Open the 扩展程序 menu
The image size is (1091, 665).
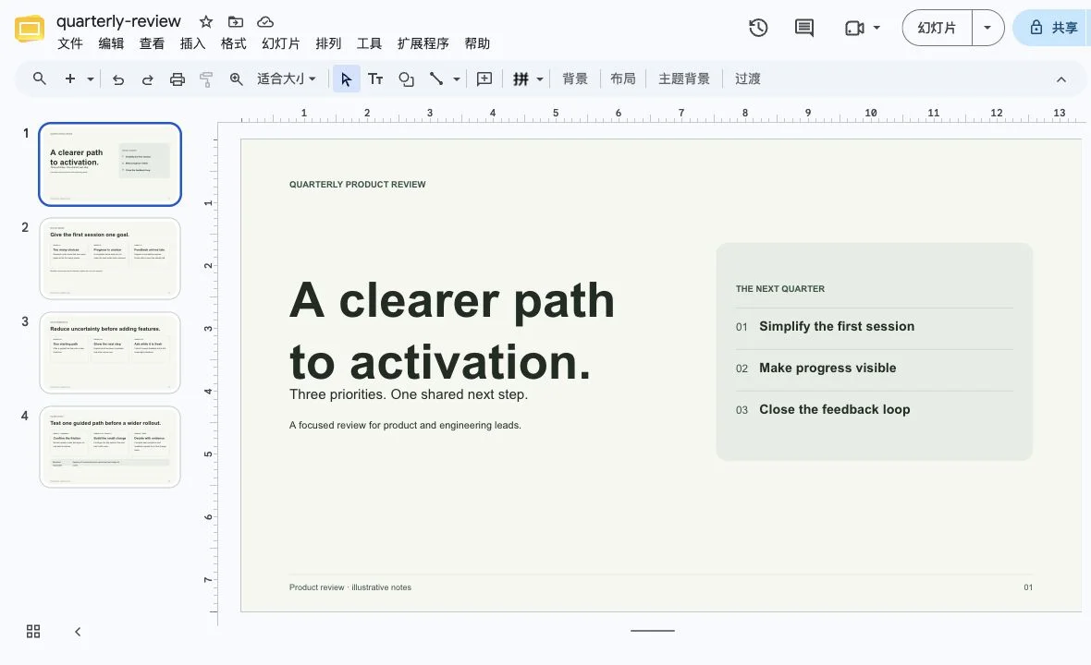423,43
